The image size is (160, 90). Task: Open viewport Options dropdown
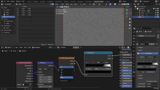(x=128, y=7)
